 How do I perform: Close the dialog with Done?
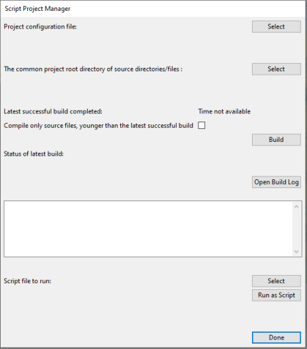(276, 337)
